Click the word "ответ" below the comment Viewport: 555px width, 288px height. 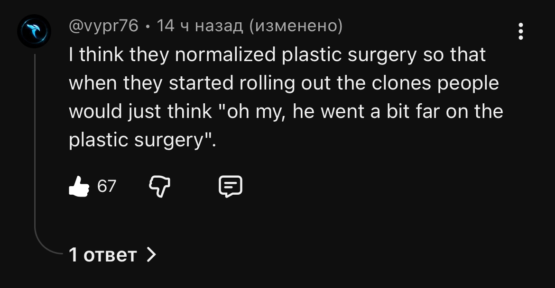(x=110, y=255)
